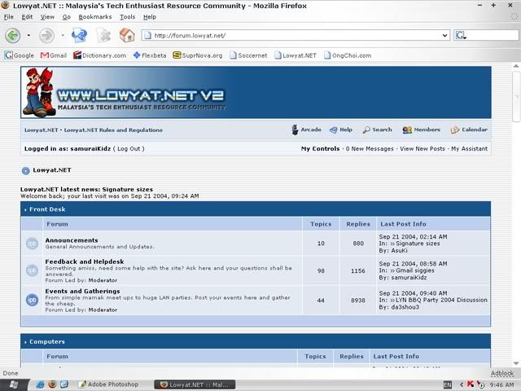Screen dimensions: 521x391
Task: Switch to Adobe Photoshop taskbar item
Action: [109, 384]
